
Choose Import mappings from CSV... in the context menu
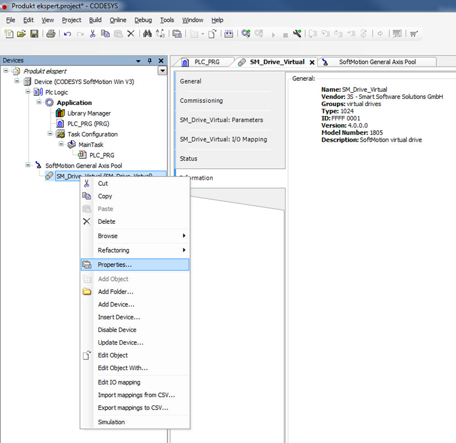click(135, 395)
